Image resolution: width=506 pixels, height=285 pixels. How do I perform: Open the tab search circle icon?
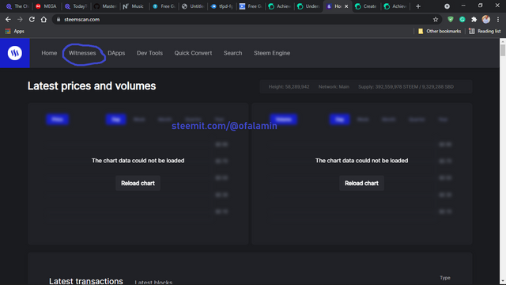[447, 6]
